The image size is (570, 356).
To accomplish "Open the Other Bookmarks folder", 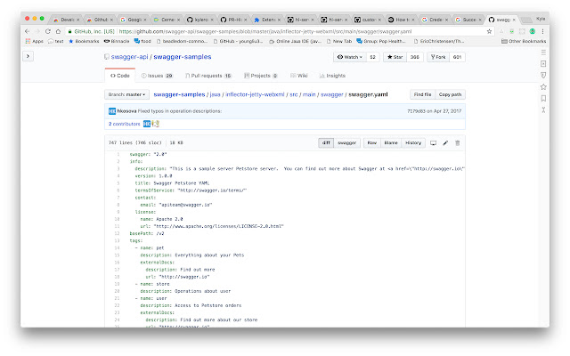I will [524, 41].
